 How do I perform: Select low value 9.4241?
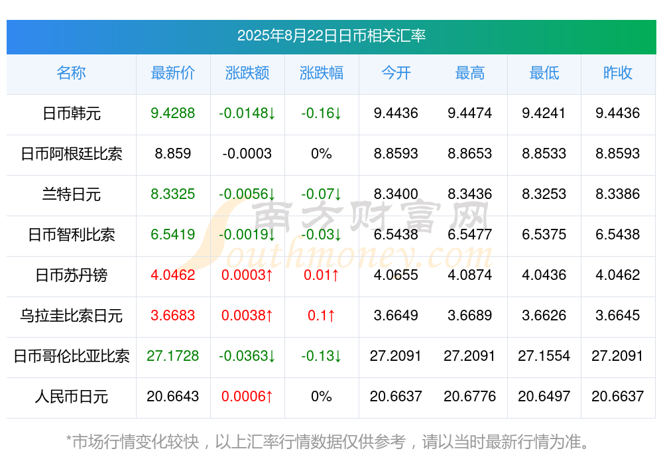tap(544, 113)
